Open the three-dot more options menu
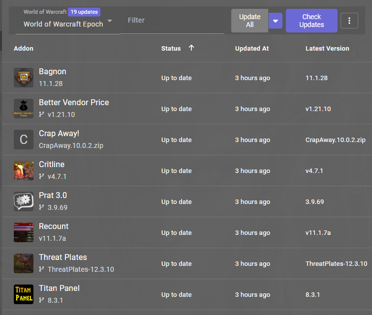 tap(349, 21)
